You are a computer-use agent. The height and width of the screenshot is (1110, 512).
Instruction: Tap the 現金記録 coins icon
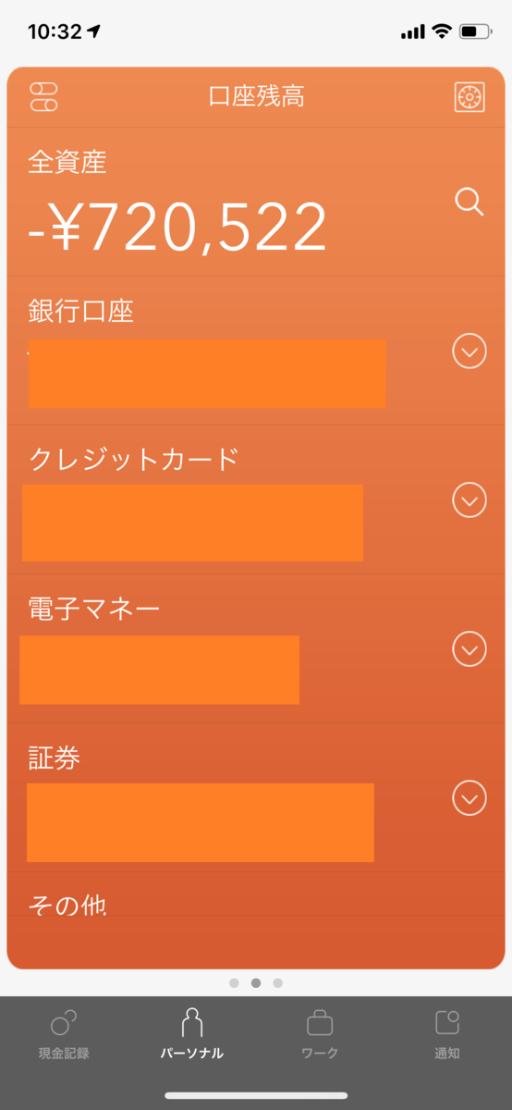pos(64,1022)
